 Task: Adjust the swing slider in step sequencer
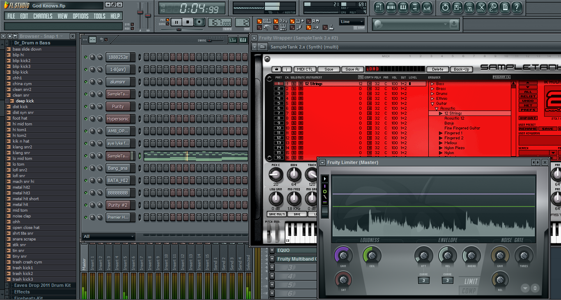215,41
